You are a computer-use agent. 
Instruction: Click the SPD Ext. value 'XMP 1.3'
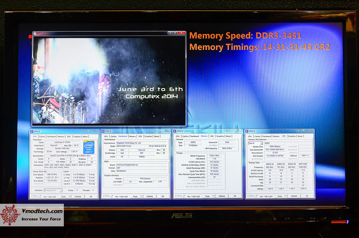tap(305, 156)
